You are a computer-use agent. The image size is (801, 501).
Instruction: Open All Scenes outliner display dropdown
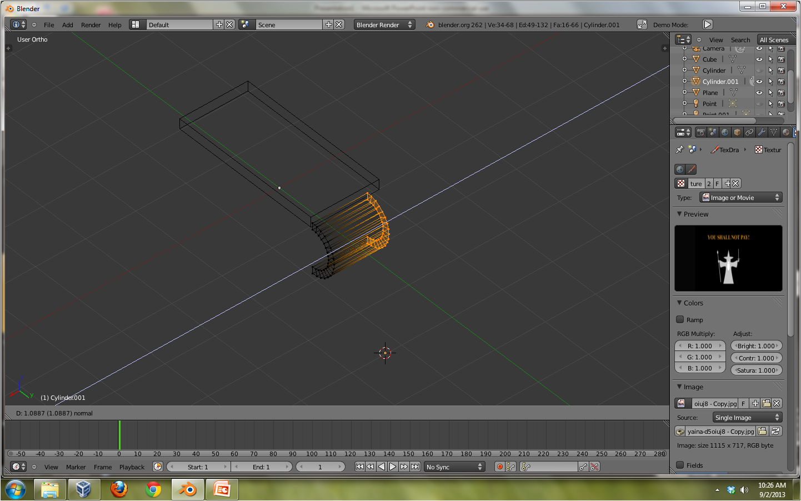pyautogui.click(x=775, y=39)
